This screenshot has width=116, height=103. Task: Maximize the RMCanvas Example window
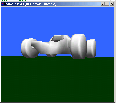pos(107,4)
